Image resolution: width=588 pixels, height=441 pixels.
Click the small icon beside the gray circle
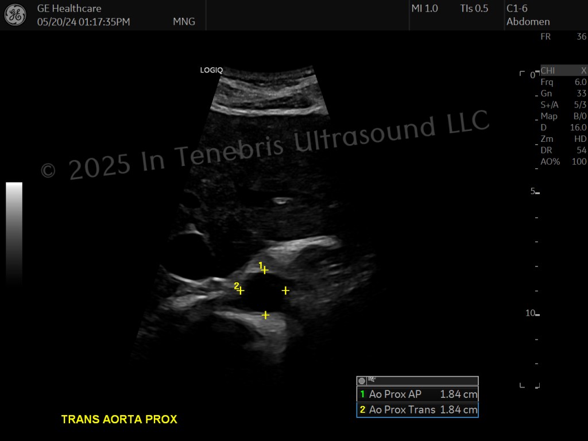tap(372, 380)
